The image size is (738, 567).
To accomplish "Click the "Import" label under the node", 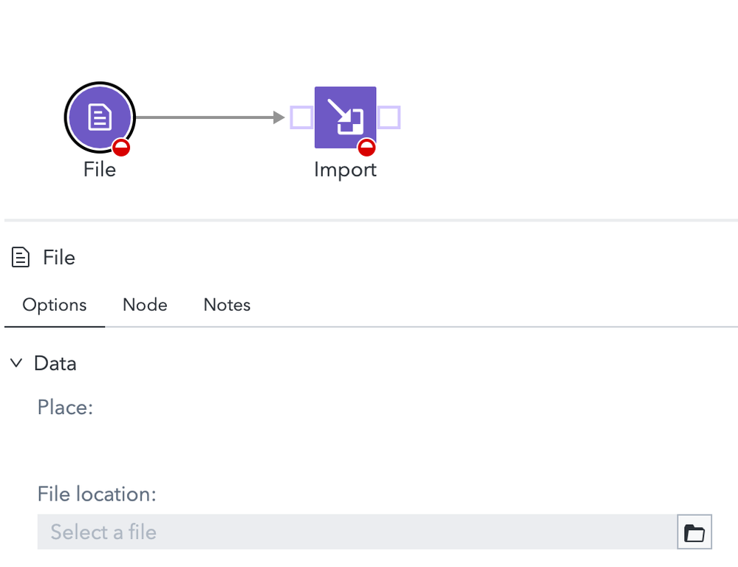I will (x=345, y=170).
